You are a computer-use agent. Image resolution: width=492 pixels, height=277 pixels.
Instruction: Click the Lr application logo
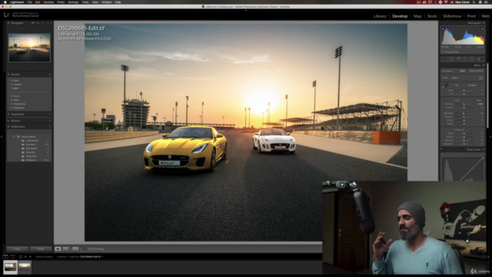(x=6, y=15)
